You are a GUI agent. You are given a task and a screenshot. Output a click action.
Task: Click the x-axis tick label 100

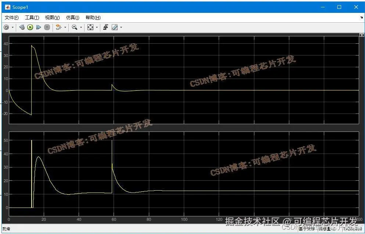coord(184,219)
